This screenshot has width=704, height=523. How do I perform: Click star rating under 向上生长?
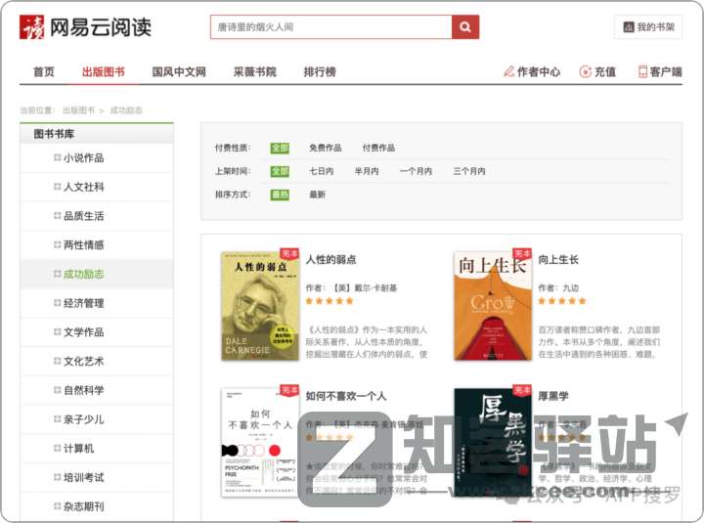coord(562,301)
